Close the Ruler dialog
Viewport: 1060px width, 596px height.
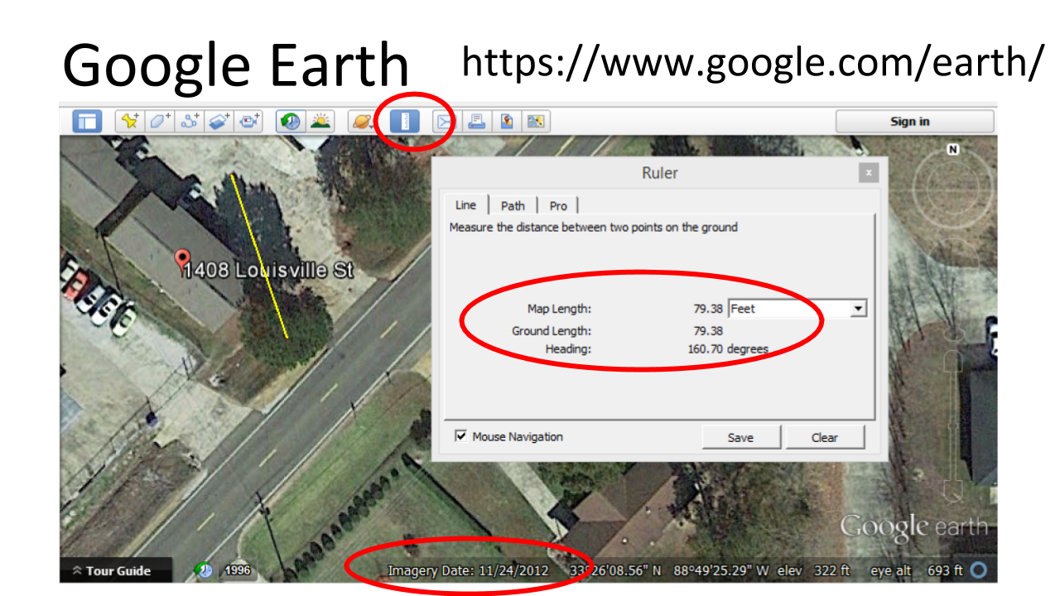pos(868,173)
